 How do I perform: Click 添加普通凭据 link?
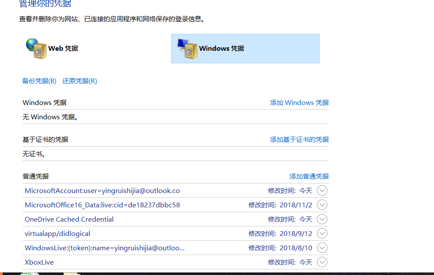(x=309, y=177)
